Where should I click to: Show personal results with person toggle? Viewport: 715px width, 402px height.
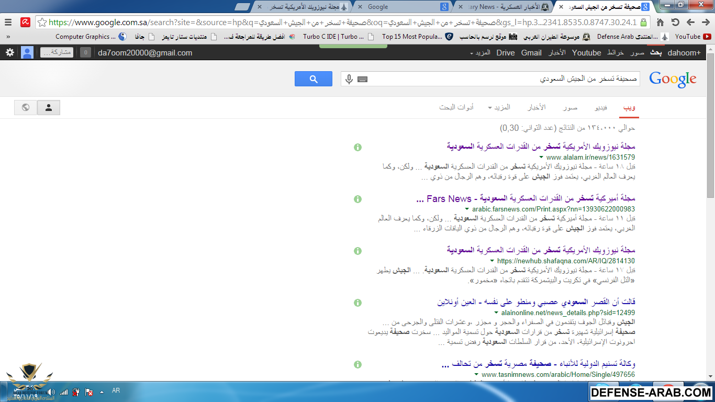click(49, 107)
